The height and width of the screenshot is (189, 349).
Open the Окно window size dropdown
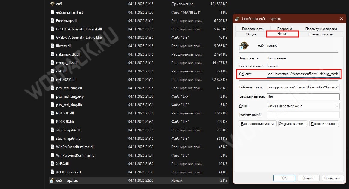click(x=303, y=106)
